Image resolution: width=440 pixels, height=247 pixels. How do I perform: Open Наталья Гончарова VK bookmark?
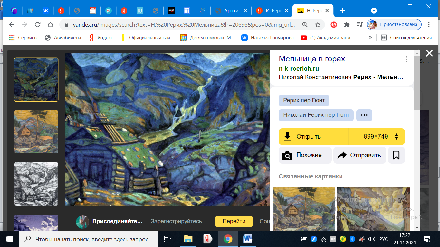[x=268, y=38]
